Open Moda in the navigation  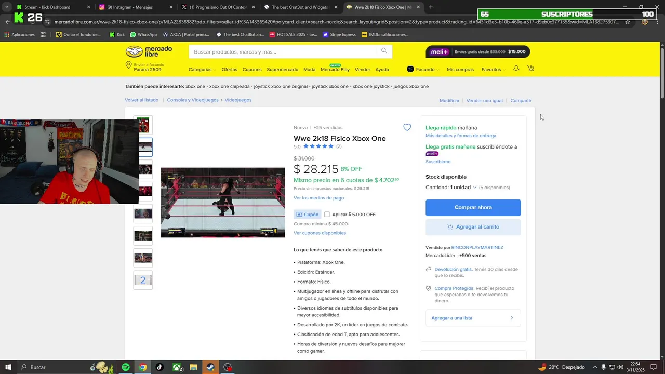click(309, 70)
